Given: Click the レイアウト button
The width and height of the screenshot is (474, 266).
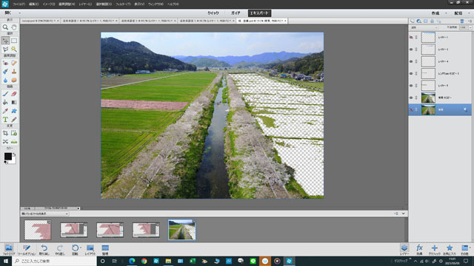Looking at the screenshot, I should (90, 250).
